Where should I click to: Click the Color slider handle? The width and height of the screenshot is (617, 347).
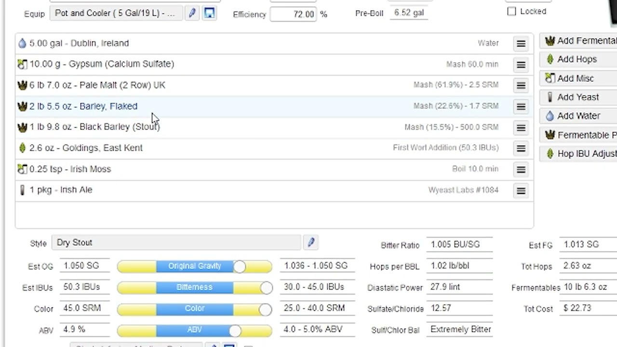[x=265, y=309]
